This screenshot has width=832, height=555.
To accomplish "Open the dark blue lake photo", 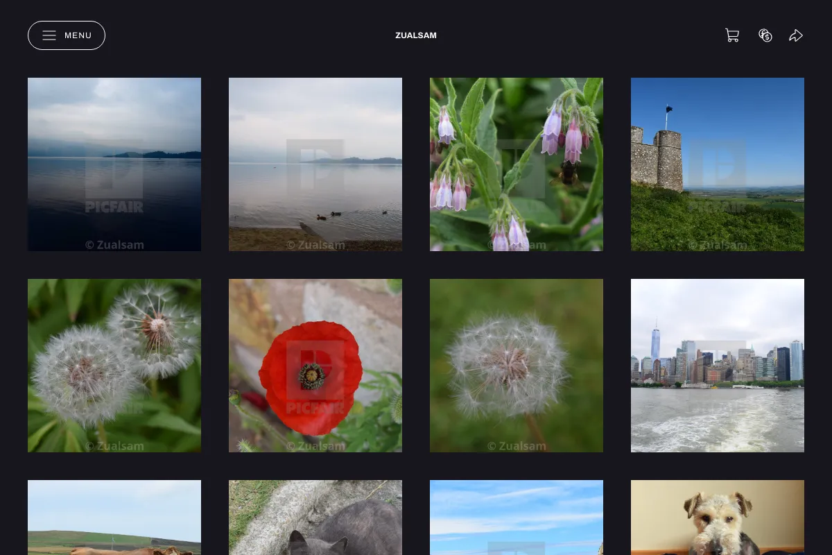I will (114, 164).
